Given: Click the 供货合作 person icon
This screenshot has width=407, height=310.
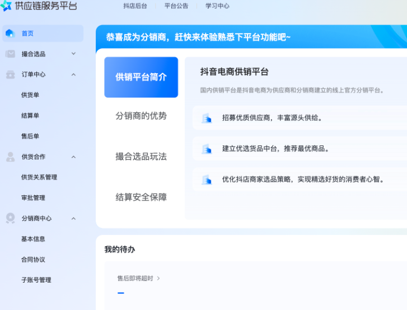Looking at the screenshot, I should [x=10, y=157].
